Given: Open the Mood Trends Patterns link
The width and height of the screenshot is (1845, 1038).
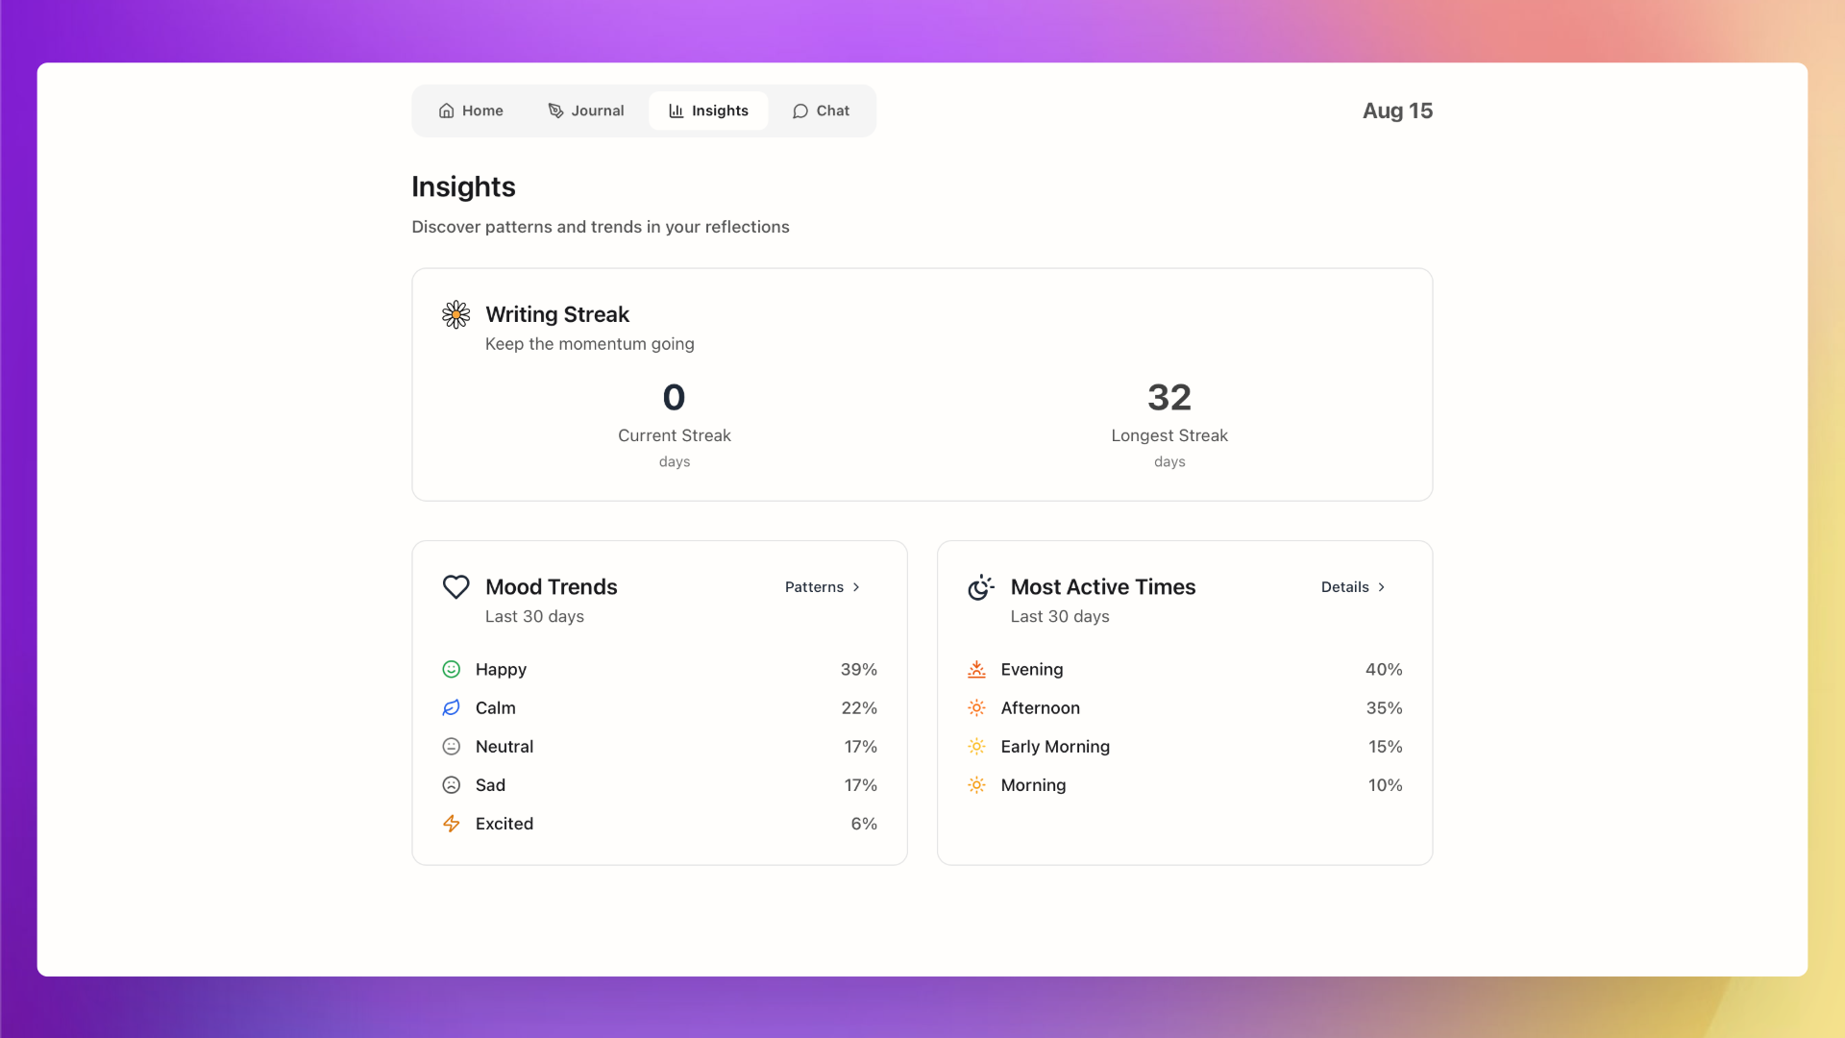Looking at the screenshot, I should click(x=823, y=587).
